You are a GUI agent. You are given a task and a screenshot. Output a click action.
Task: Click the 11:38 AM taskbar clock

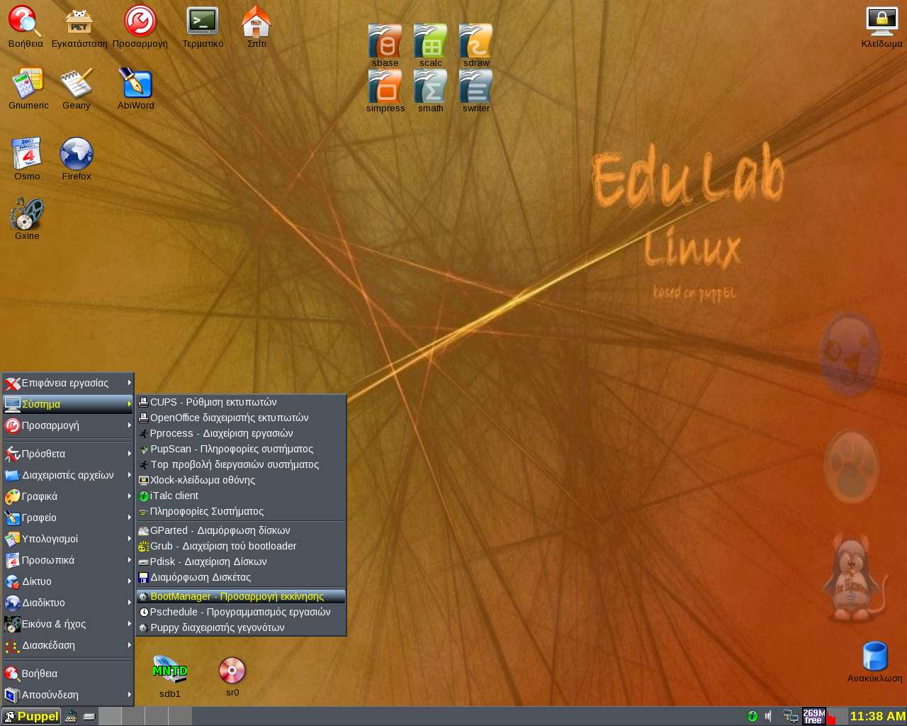point(877,716)
